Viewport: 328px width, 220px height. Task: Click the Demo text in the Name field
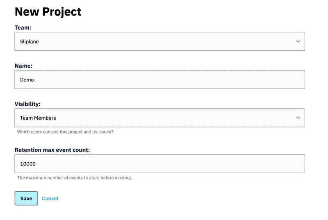click(27, 80)
